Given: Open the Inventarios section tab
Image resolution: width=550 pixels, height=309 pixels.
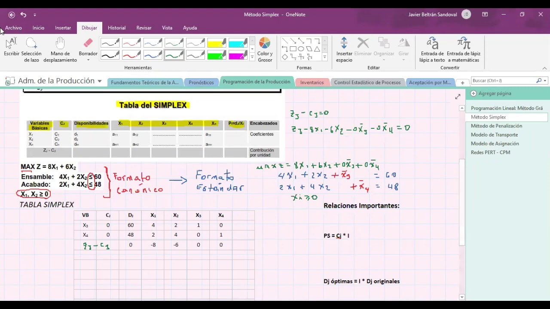Looking at the screenshot, I should [312, 82].
